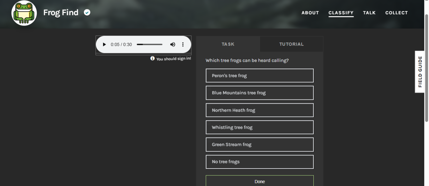Choose the No tree frogs answer
Image resolution: width=429 pixels, height=186 pixels.
[259, 162]
